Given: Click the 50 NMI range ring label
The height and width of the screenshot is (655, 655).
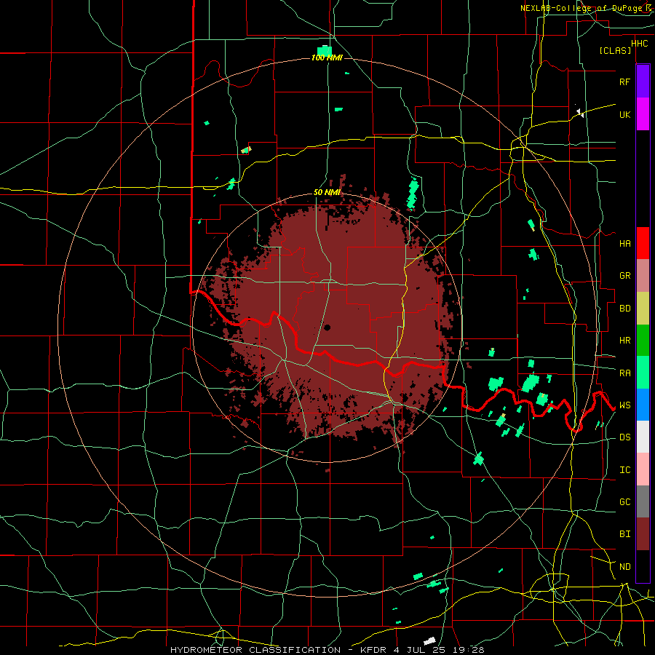Looking at the screenshot, I should point(327,192).
